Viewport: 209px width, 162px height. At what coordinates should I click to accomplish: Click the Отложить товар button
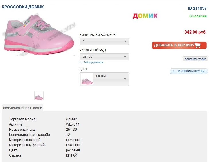(x=195, y=59)
